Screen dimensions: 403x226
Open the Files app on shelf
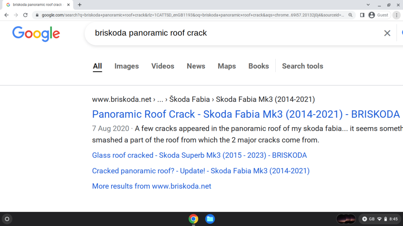tap(210, 219)
